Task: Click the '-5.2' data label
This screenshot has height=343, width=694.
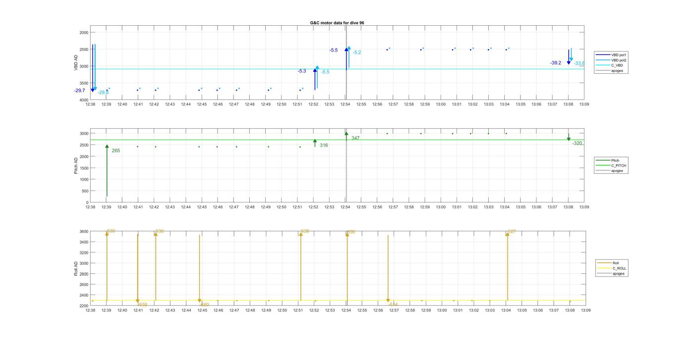Action: pyautogui.click(x=357, y=52)
